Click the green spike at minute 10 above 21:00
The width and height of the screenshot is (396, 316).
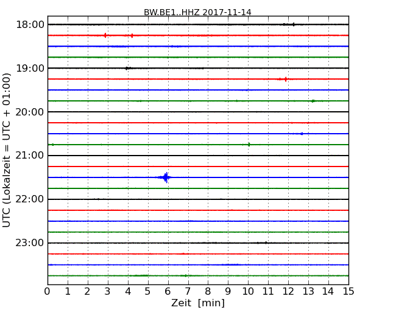(x=249, y=145)
